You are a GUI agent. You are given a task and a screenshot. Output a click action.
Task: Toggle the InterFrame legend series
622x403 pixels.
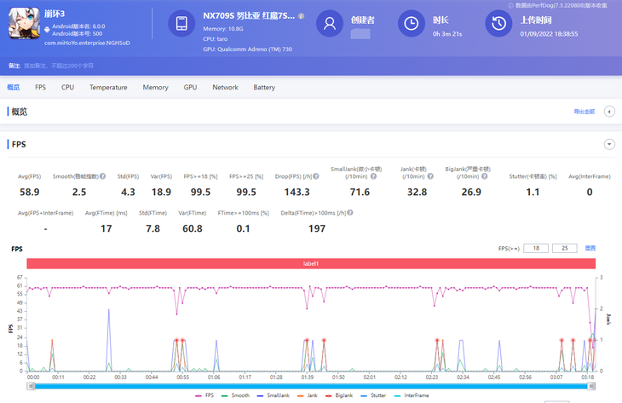(x=412, y=395)
